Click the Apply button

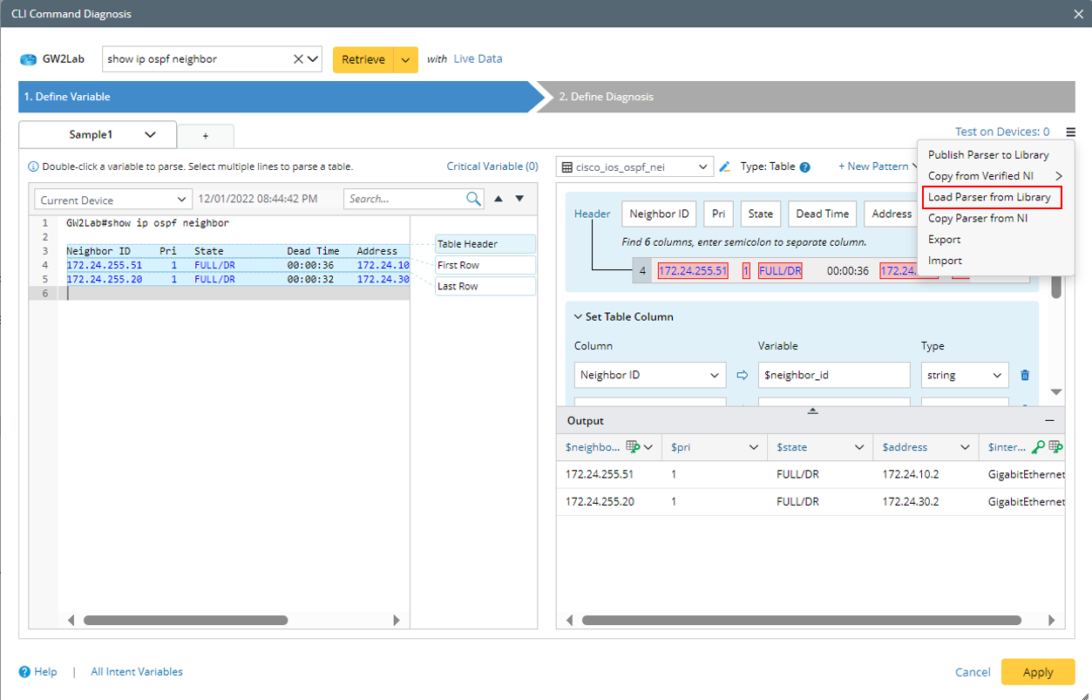click(1037, 672)
